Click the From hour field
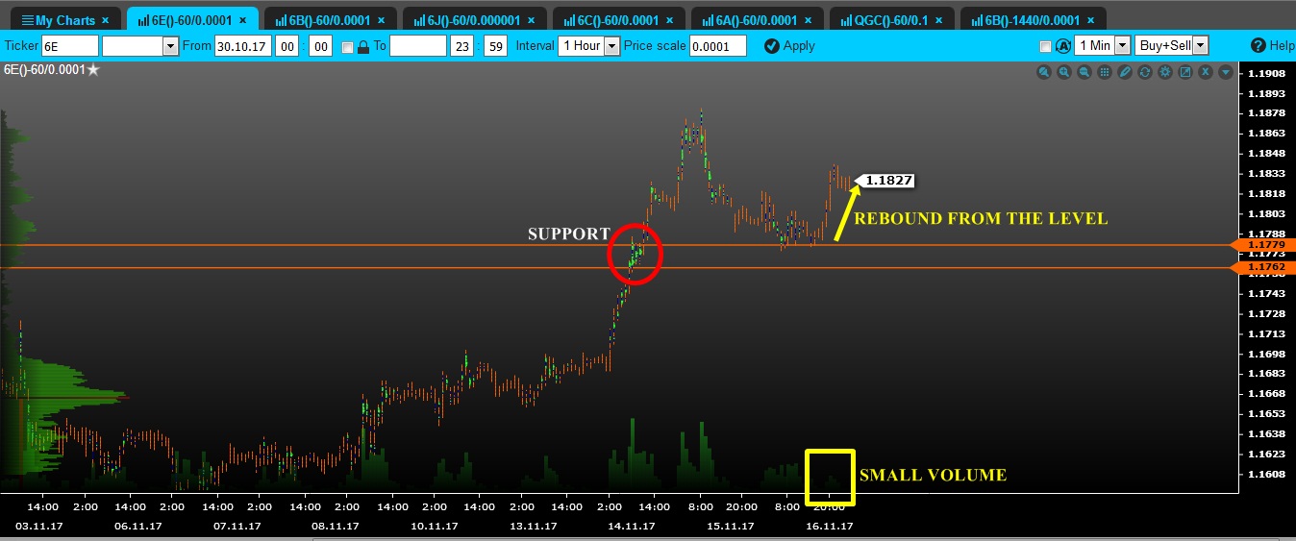1296x541 pixels. (x=287, y=45)
